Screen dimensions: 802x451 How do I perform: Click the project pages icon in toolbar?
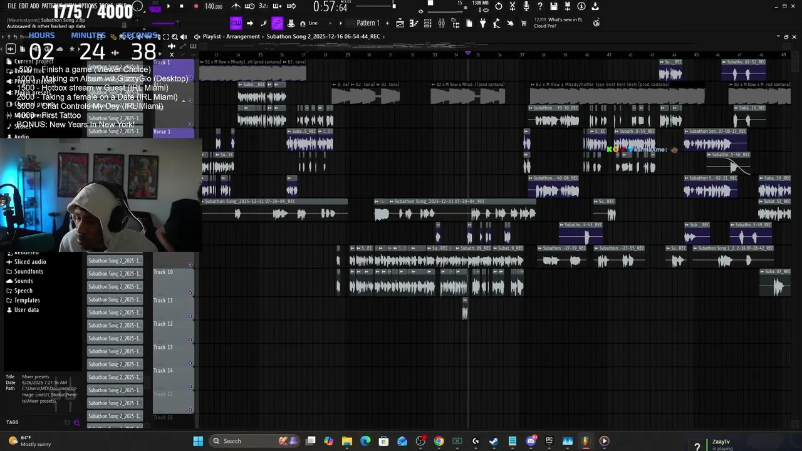(x=469, y=23)
